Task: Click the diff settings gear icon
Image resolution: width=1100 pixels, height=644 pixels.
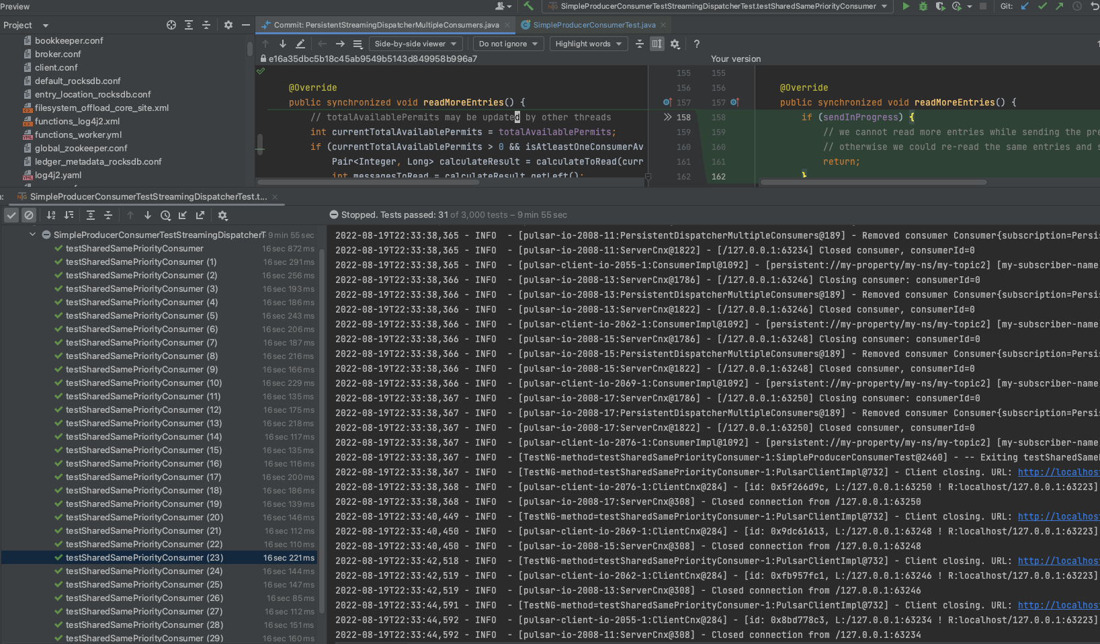Action: pyautogui.click(x=675, y=44)
